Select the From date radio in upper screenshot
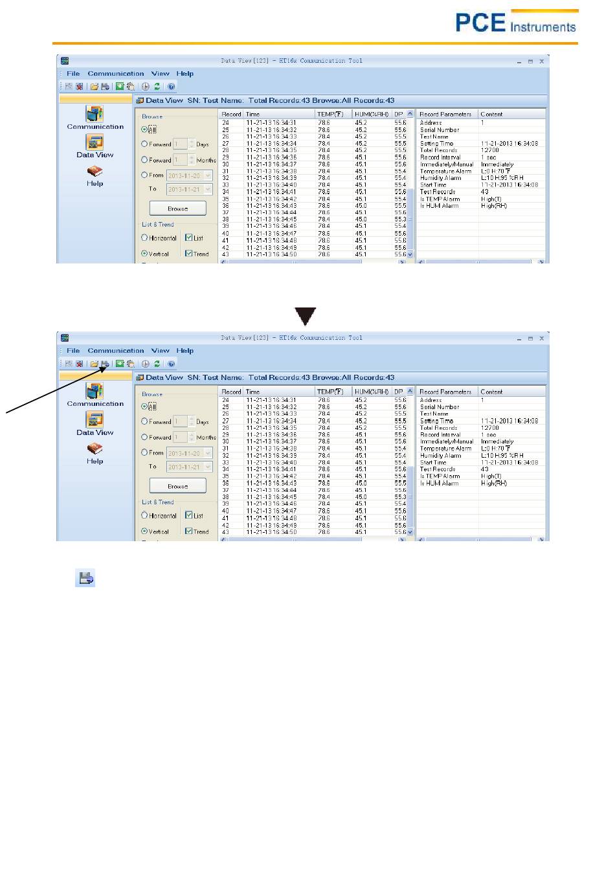Image resolution: width=615 pixels, height=892 pixels. pyautogui.click(x=144, y=175)
